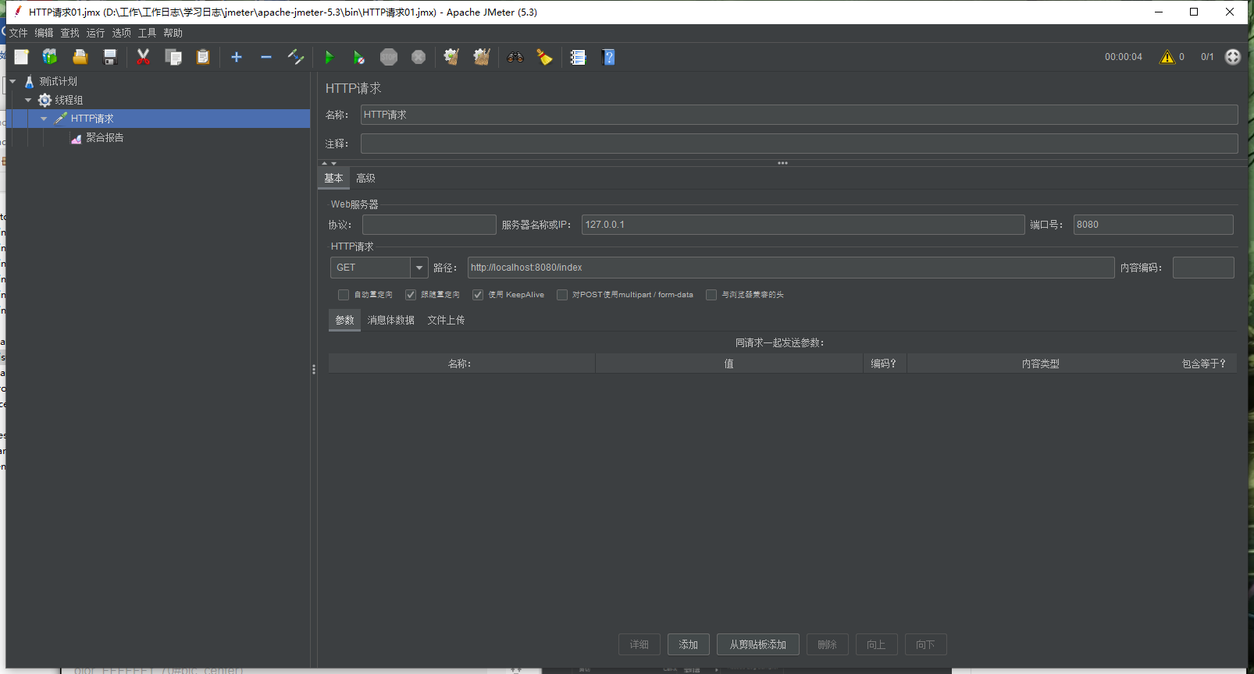Open the 选项 menu

[122, 33]
